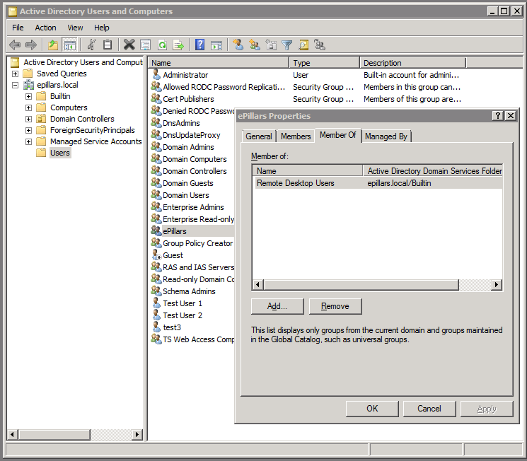Select the Remote Desktop Users entry
Viewport: 527px width, 461px height.
(378, 183)
